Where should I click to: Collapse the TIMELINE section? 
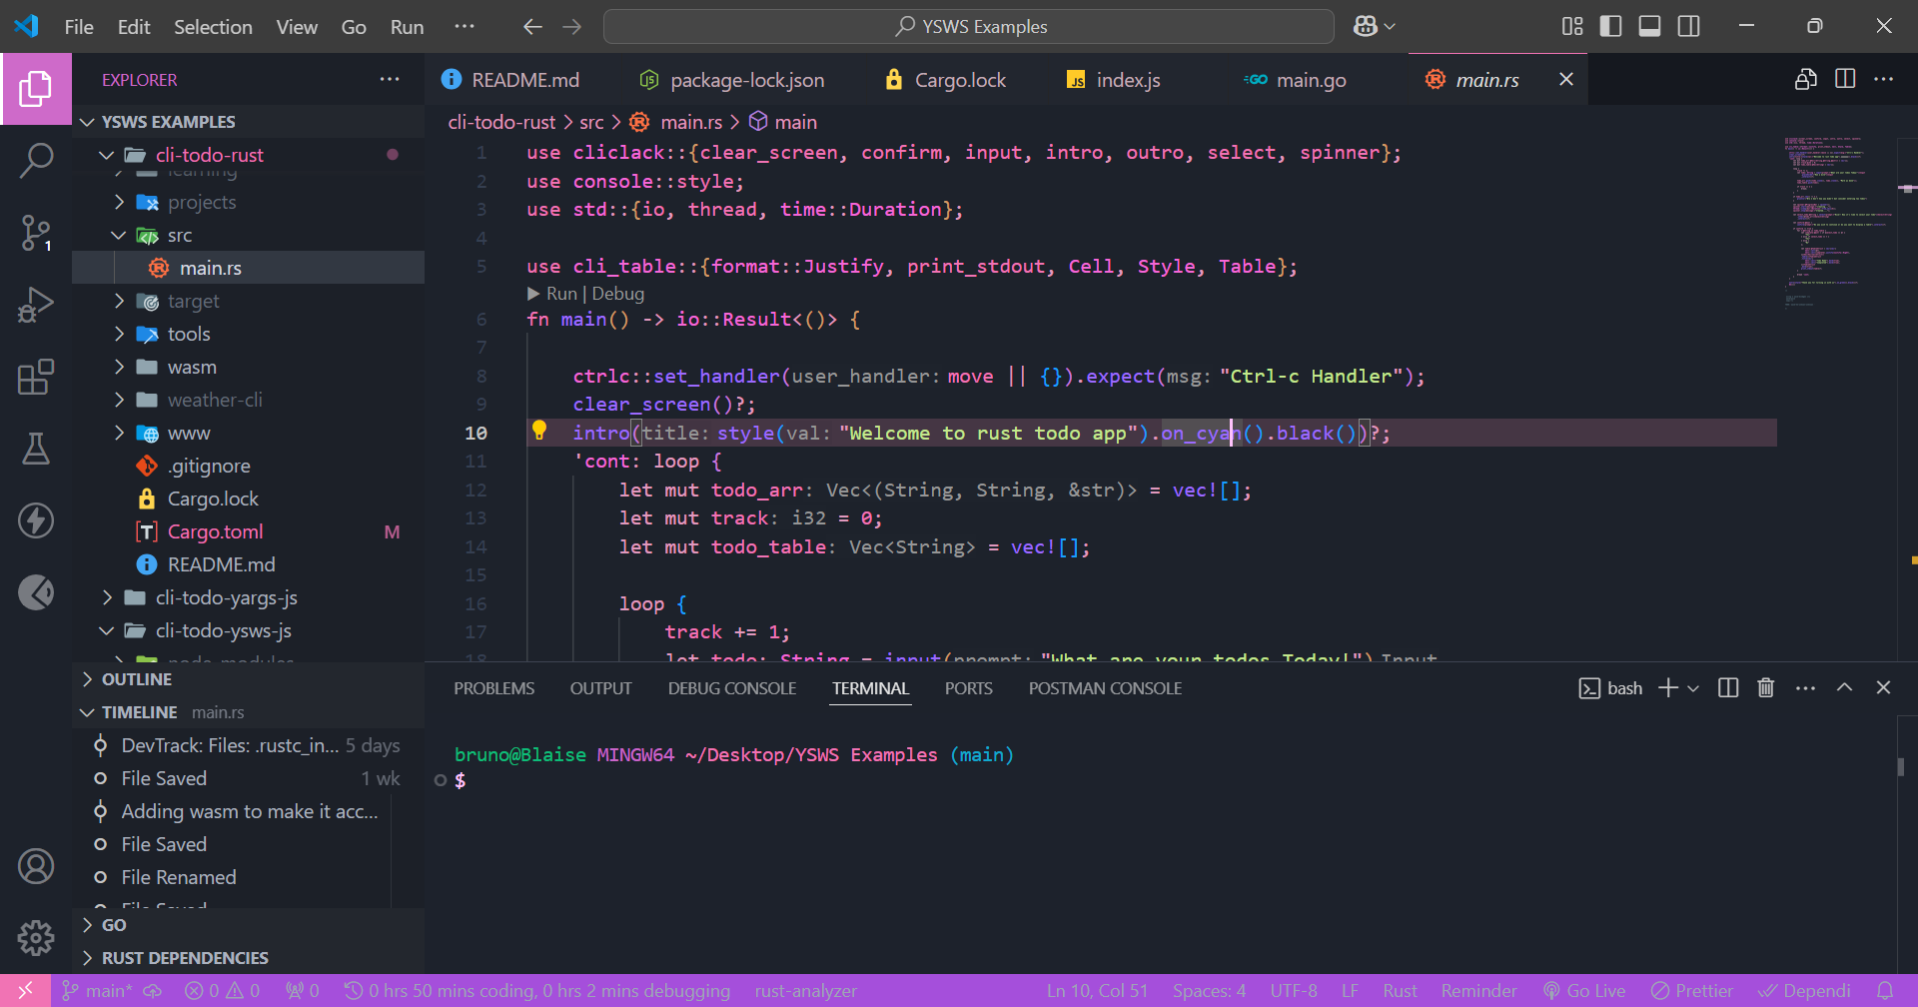tap(250, 712)
